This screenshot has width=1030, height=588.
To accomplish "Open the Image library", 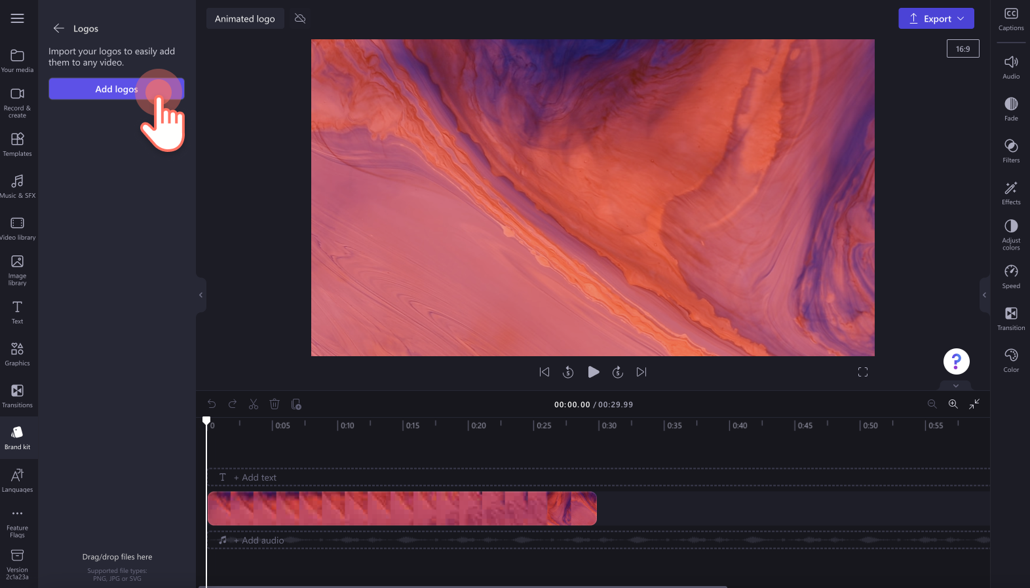I will click(18, 270).
